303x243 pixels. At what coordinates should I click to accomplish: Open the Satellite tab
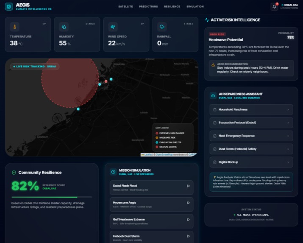pyautogui.click(x=125, y=6)
